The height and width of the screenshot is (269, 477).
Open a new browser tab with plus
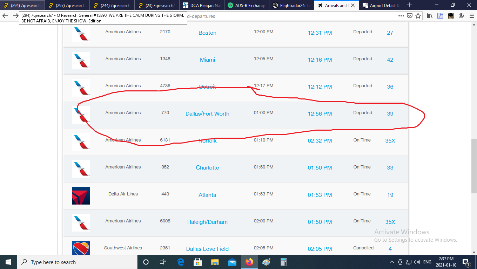click(409, 5)
